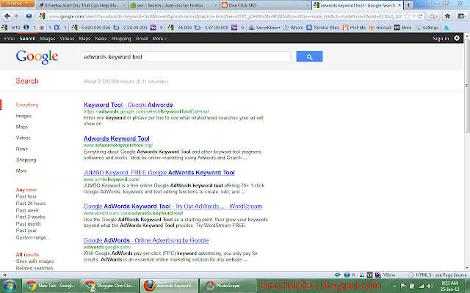Viewport: 470px width, 293px height.
Task: Click HTML 5 - see Page Source status item
Action: [x=438, y=275]
